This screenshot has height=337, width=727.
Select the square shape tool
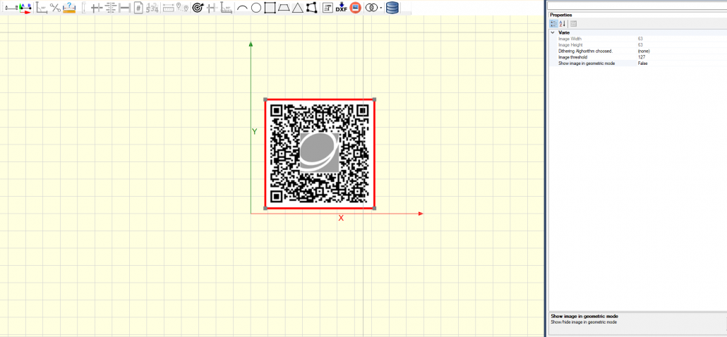[270, 8]
